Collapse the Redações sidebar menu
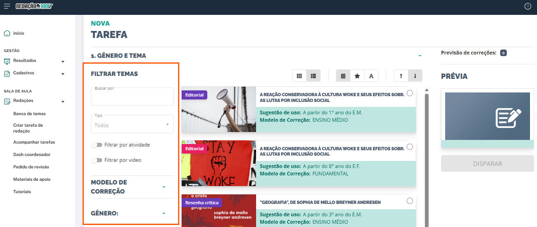 [63, 101]
